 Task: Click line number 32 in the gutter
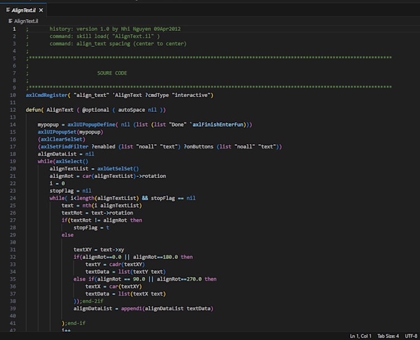tap(13, 257)
